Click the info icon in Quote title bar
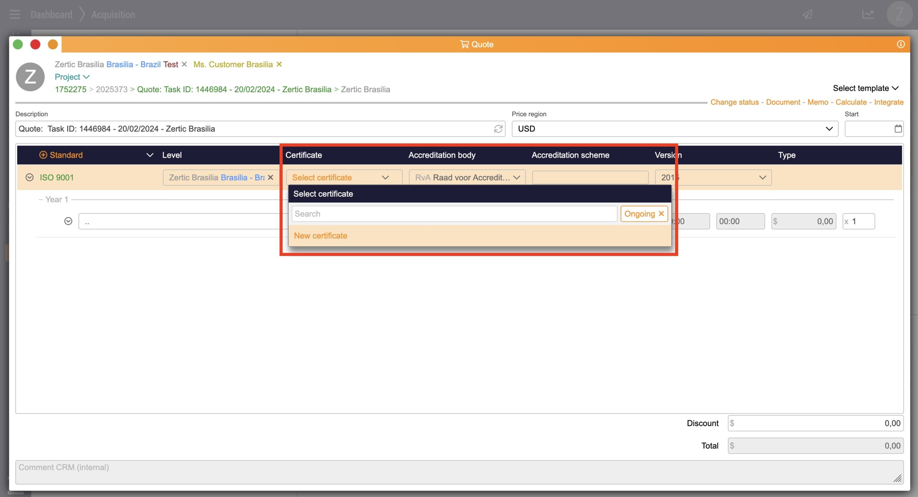 coord(901,44)
